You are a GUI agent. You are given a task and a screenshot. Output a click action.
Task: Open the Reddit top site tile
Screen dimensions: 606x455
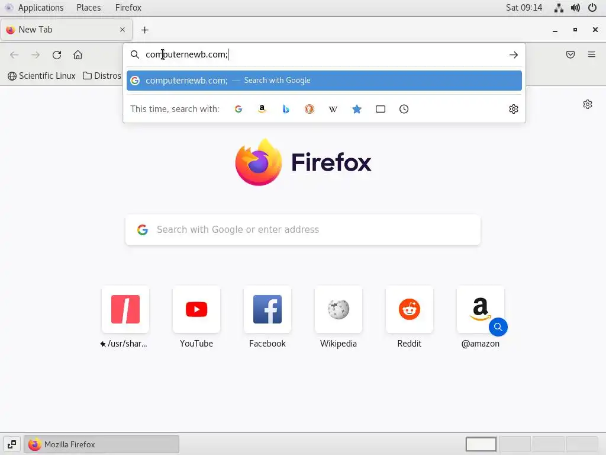tap(410, 309)
